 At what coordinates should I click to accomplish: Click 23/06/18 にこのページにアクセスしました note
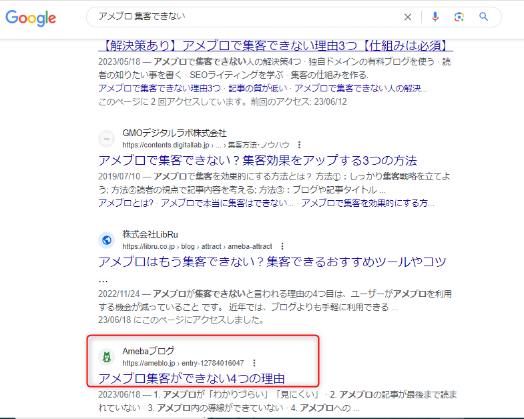[181, 320]
